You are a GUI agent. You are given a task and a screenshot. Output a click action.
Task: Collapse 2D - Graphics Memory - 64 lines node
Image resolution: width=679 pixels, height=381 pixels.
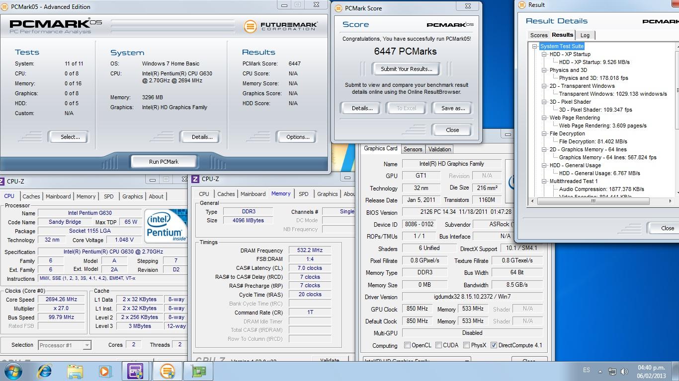tap(544, 150)
